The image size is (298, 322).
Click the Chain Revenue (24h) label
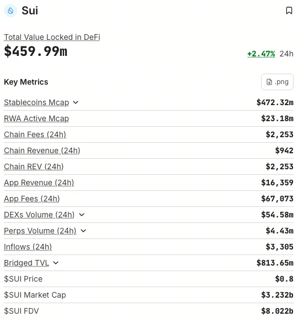(x=42, y=150)
